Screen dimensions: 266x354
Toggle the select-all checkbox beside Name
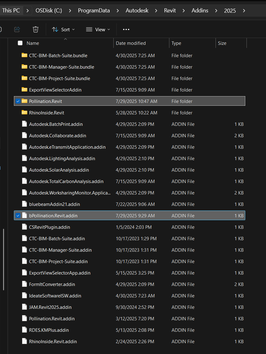click(20, 43)
